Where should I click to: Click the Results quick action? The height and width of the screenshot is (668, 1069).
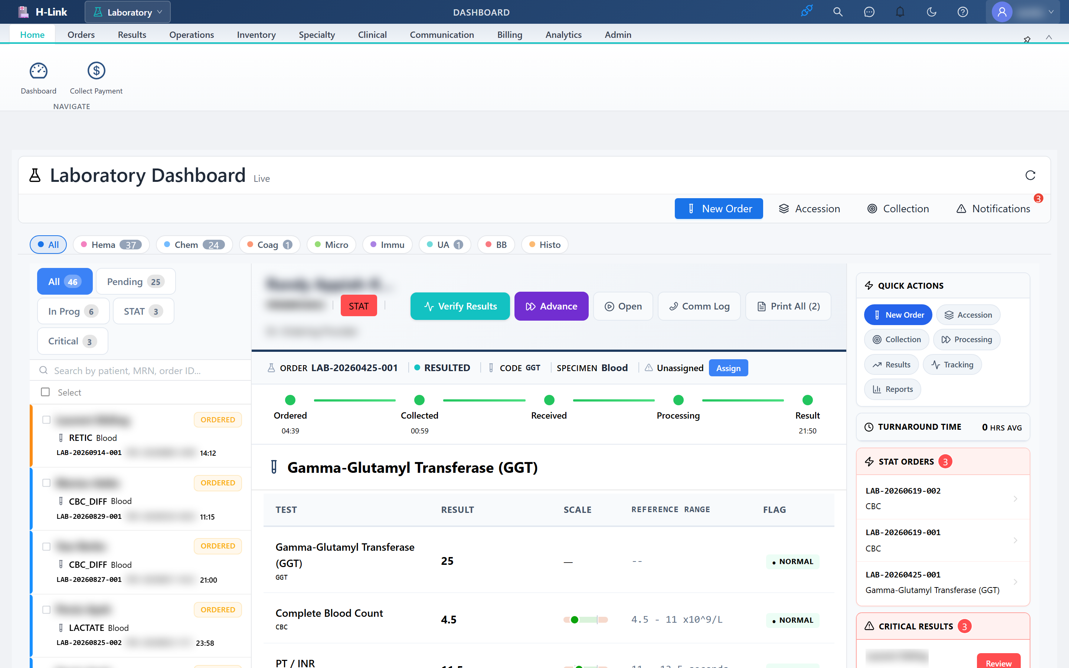point(891,364)
